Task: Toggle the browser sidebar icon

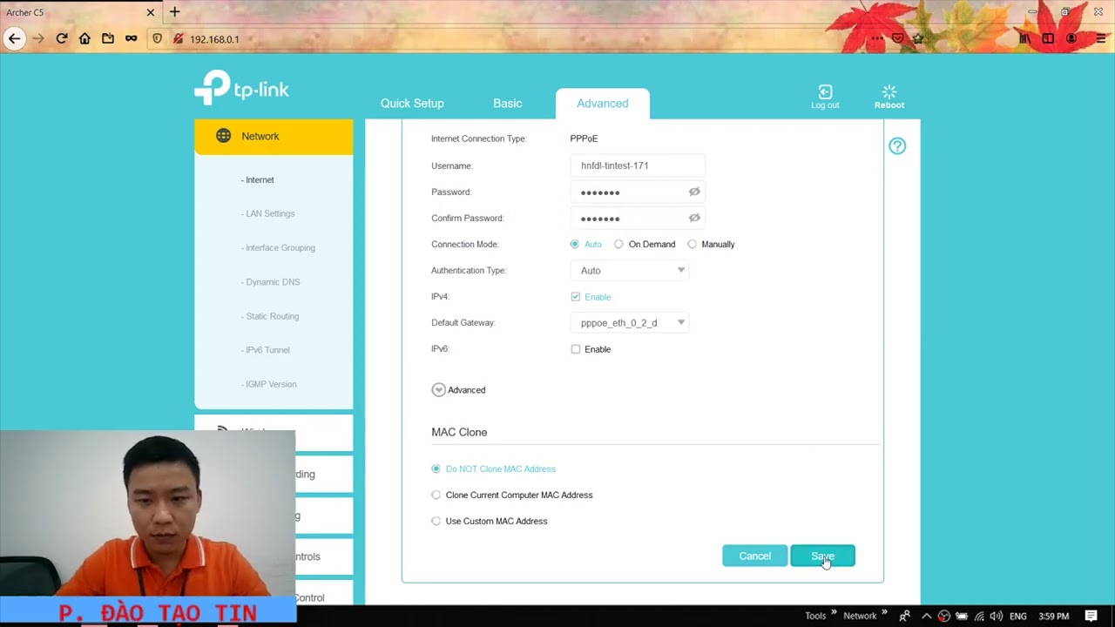Action: click(1048, 38)
